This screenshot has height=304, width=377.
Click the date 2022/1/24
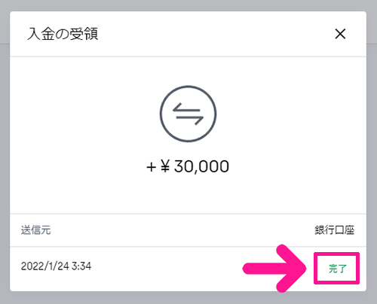tap(44, 266)
